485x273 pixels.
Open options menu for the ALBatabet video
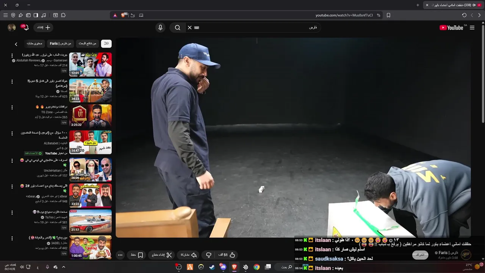[x=12, y=134]
